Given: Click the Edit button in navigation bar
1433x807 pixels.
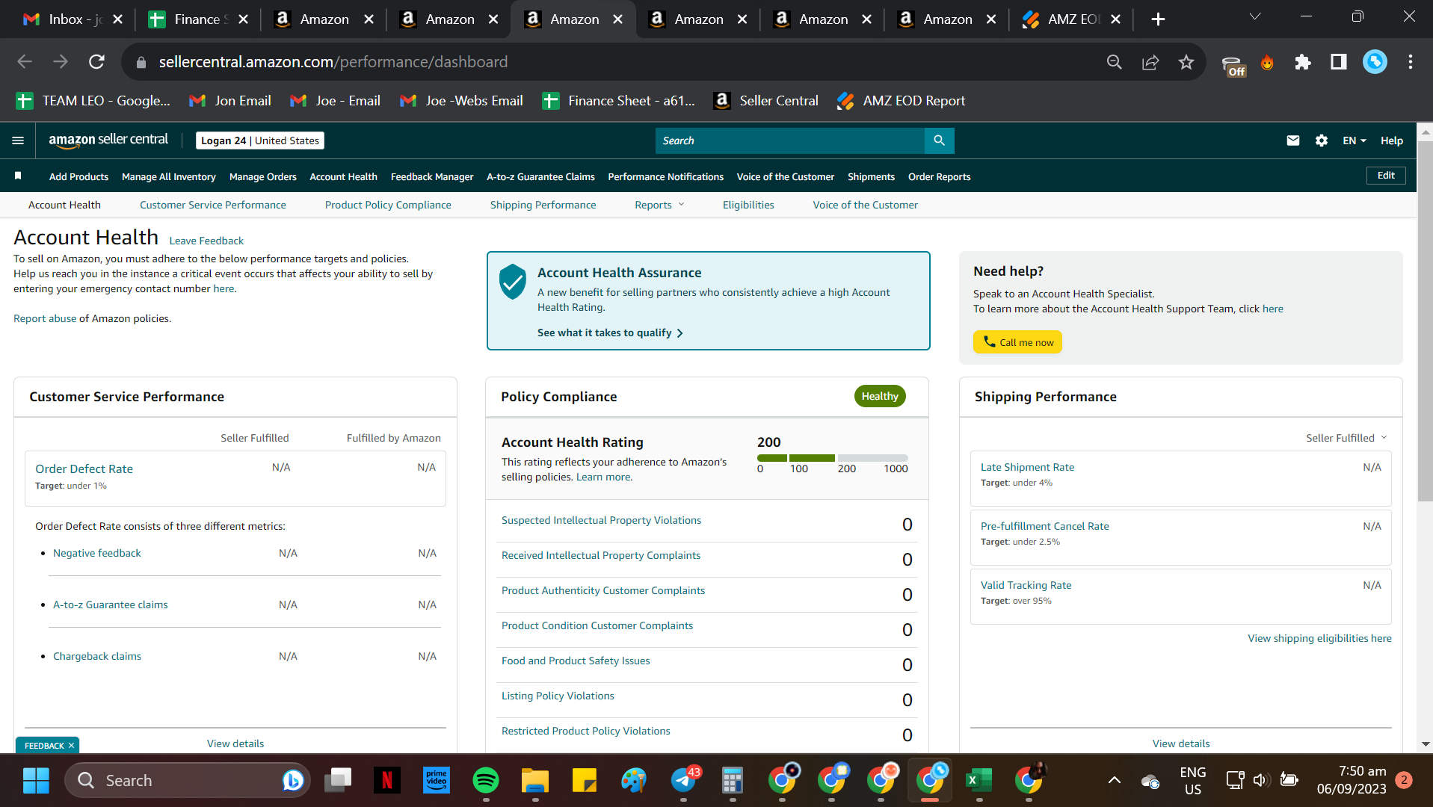Looking at the screenshot, I should point(1386,176).
